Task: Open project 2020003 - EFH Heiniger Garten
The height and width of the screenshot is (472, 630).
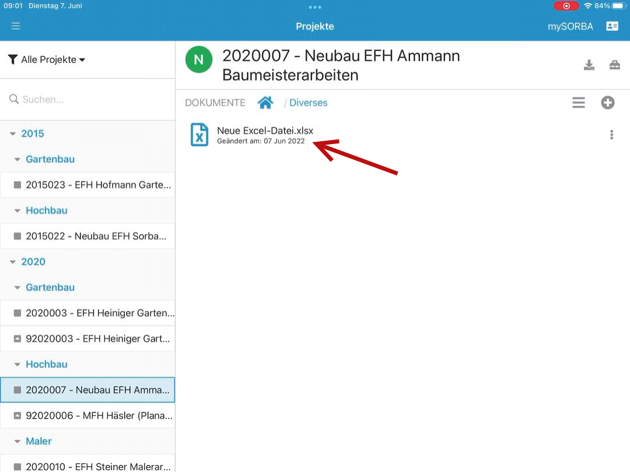Action: pyautogui.click(x=93, y=313)
